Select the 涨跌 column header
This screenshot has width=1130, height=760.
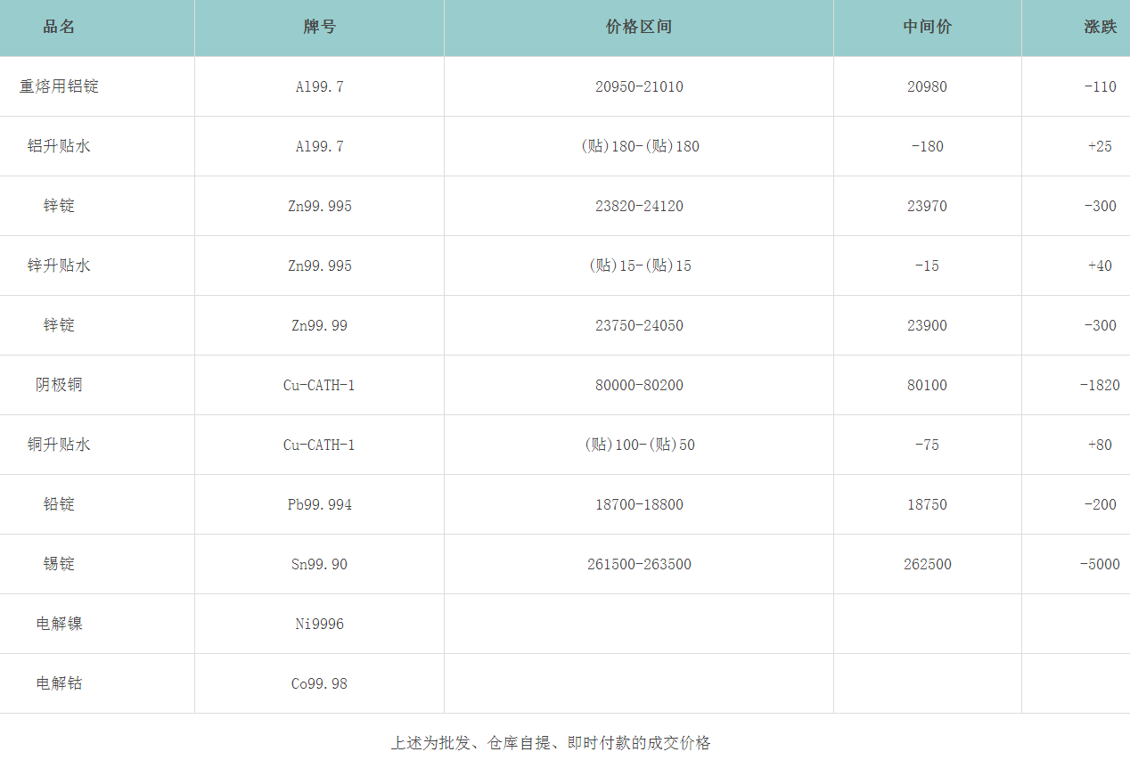1100,27
